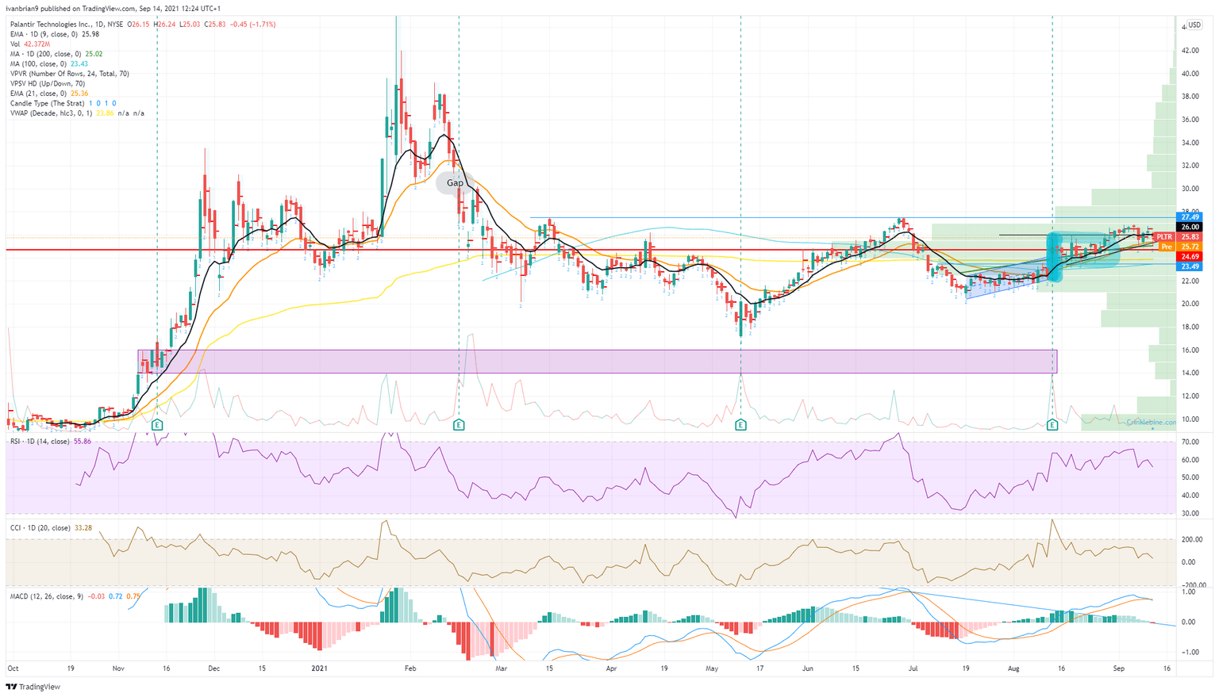1219x697 pixels.
Task: Select the Candle Type (The Strat) legend
Action: pos(63,103)
